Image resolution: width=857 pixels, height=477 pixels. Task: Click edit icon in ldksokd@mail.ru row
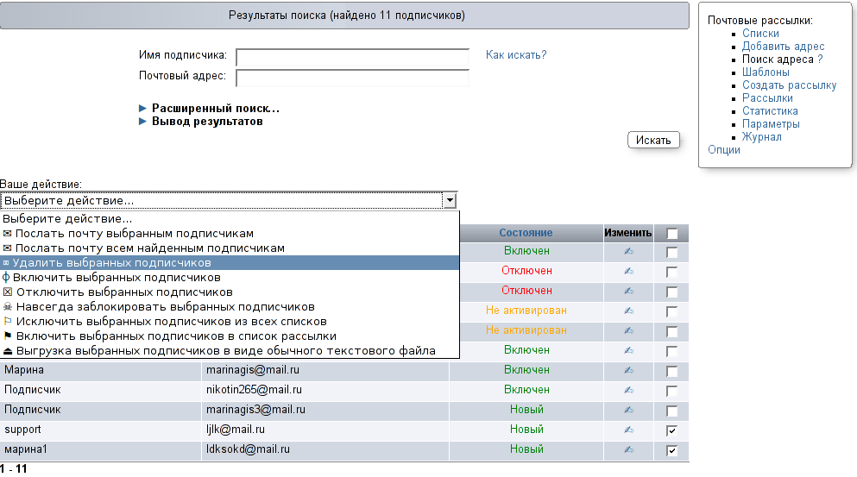point(628,449)
